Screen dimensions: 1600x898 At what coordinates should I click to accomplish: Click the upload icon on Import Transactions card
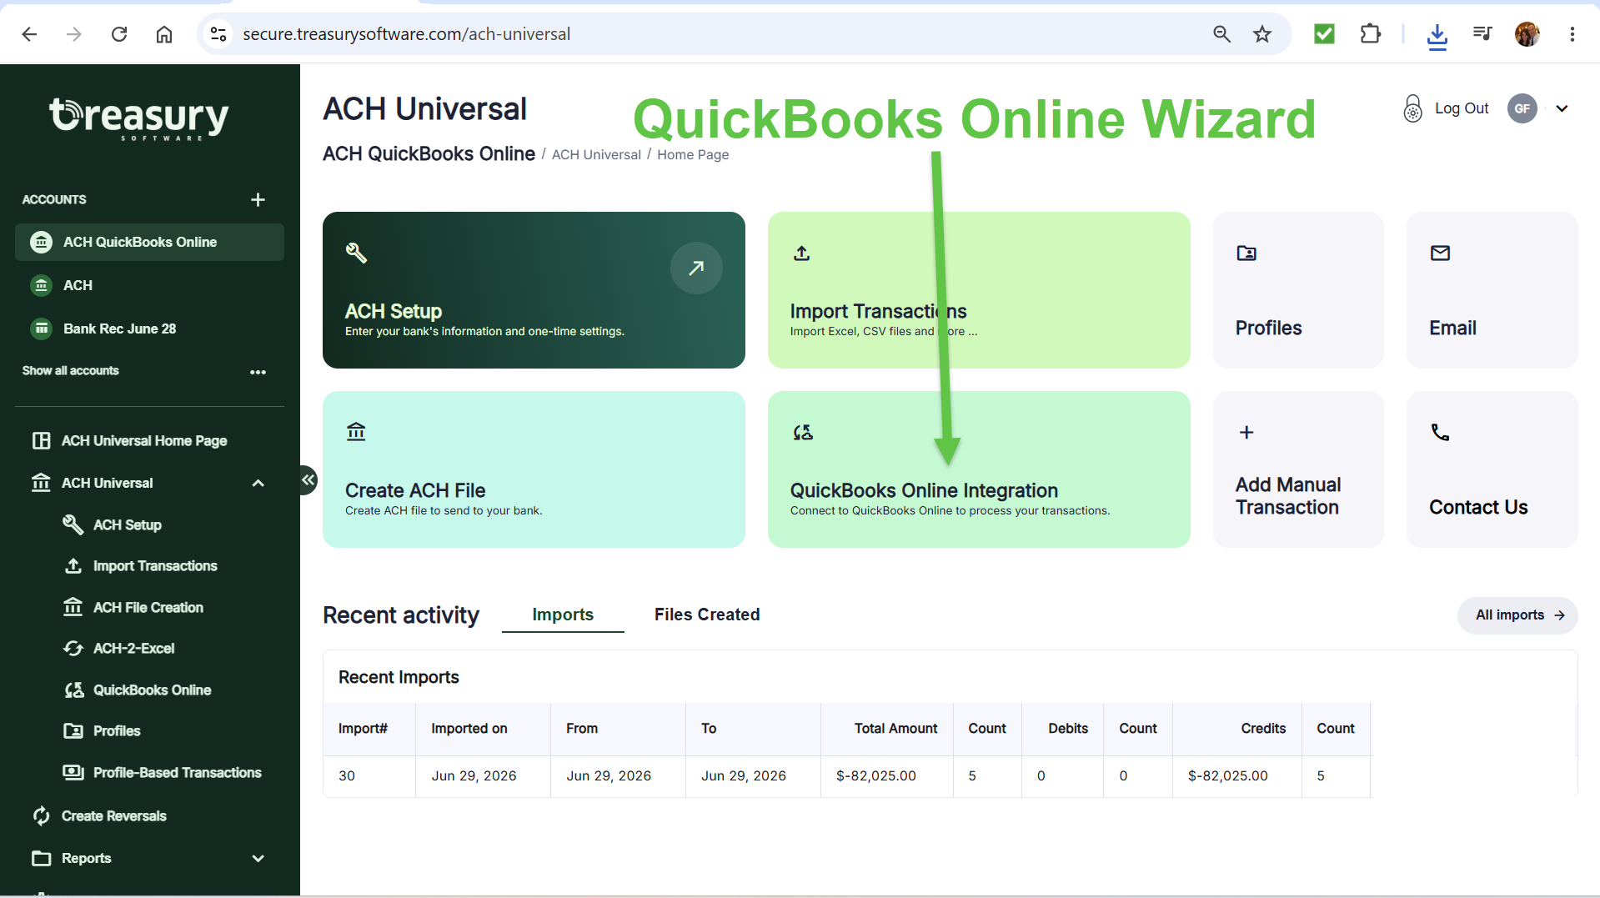pyautogui.click(x=801, y=253)
